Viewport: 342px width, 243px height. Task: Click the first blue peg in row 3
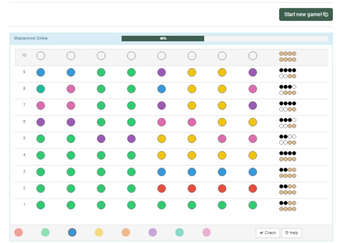(161, 172)
